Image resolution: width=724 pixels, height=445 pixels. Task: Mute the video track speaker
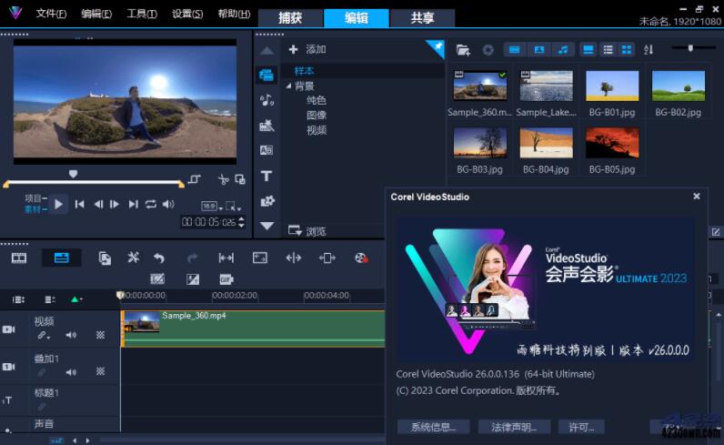click(x=71, y=335)
